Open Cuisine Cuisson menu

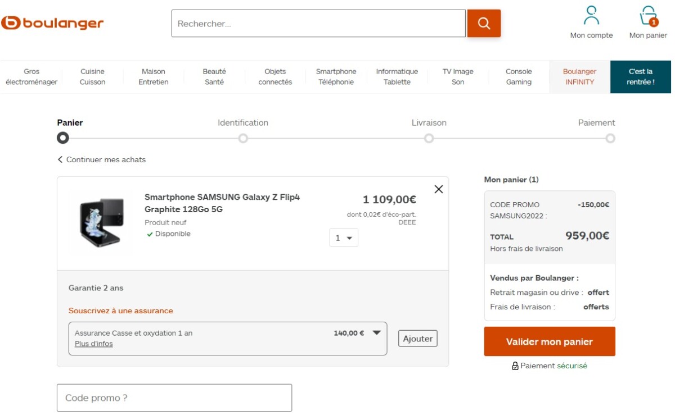(x=92, y=77)
